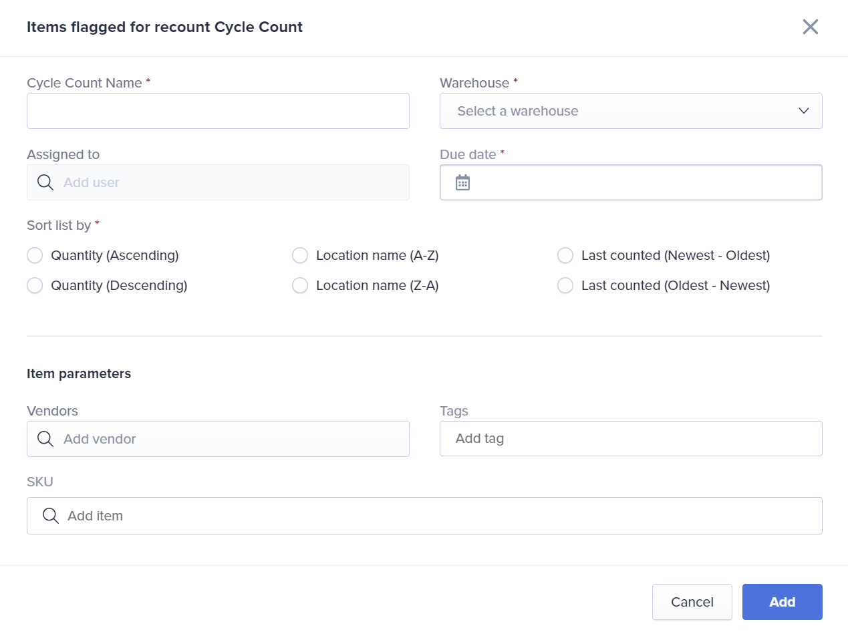The width and height of the screenshot is (848, 632).
Task: Click the Add user field
Action: coord(218,182)
